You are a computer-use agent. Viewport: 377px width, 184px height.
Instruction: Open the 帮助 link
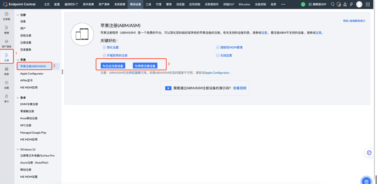pos(346,21)
